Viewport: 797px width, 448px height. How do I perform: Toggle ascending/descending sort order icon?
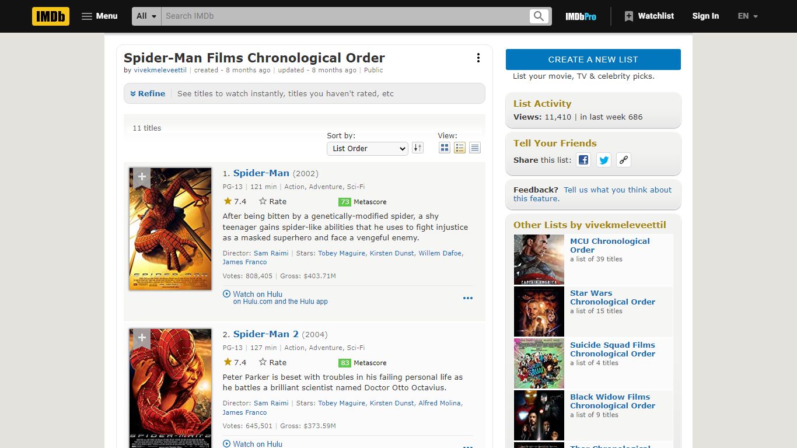(418, 148)
